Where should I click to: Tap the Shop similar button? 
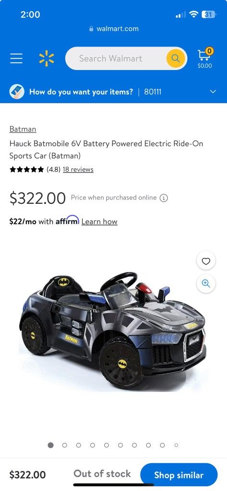pyautogui.click(x=179, y=475)
